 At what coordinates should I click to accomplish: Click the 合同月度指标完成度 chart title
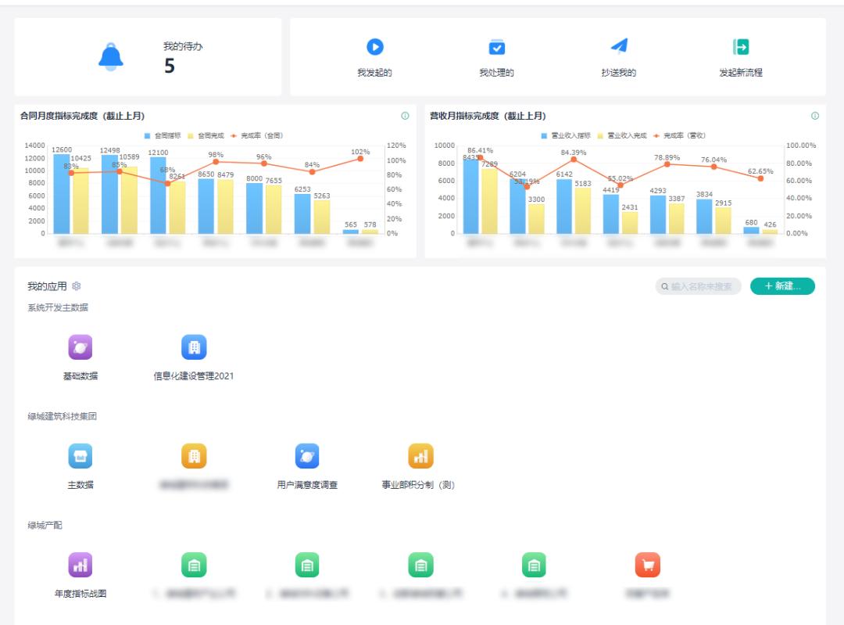82,116
